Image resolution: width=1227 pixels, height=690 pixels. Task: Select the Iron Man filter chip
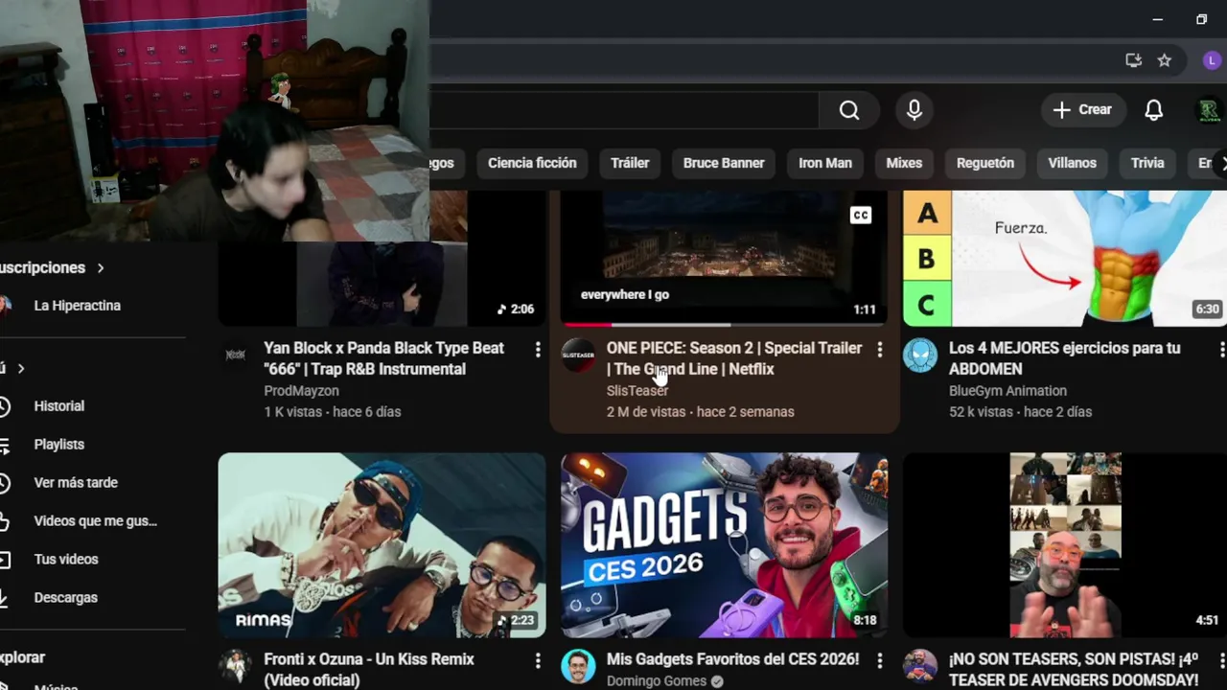[x=825, y=163]
